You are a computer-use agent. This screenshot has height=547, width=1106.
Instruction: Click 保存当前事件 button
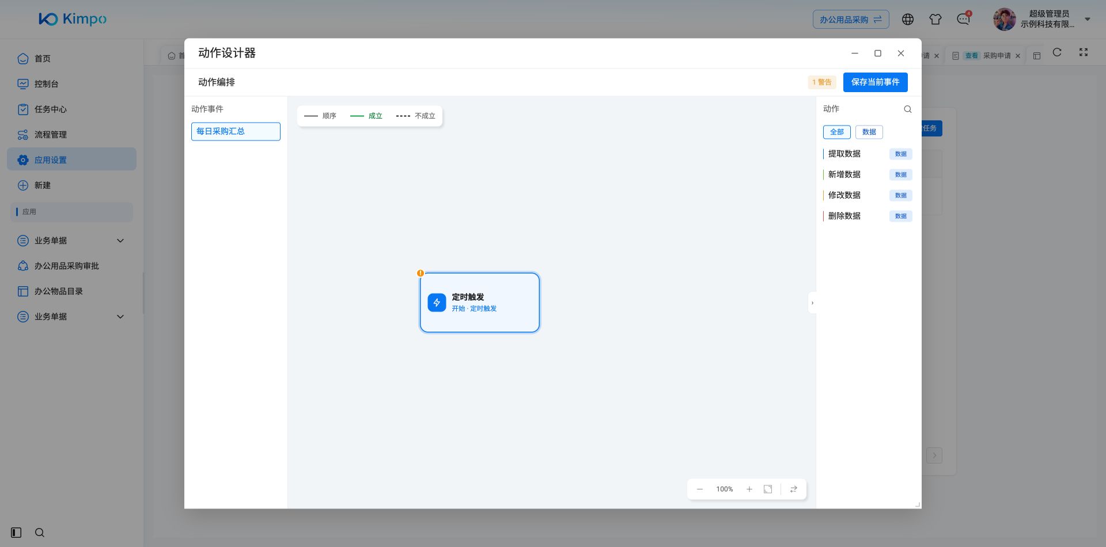pyautogui.click(x=875, y=82)
